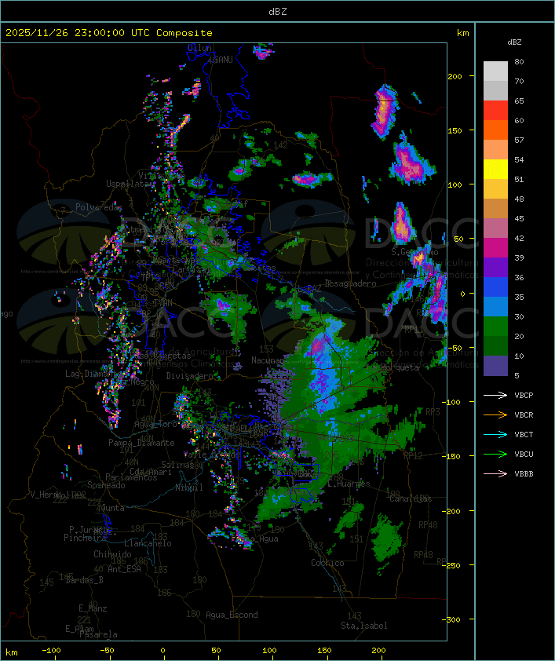Click the pink VBBB arrow icon
The height and width of the screenshot is (661, 555).
[495, 474]
